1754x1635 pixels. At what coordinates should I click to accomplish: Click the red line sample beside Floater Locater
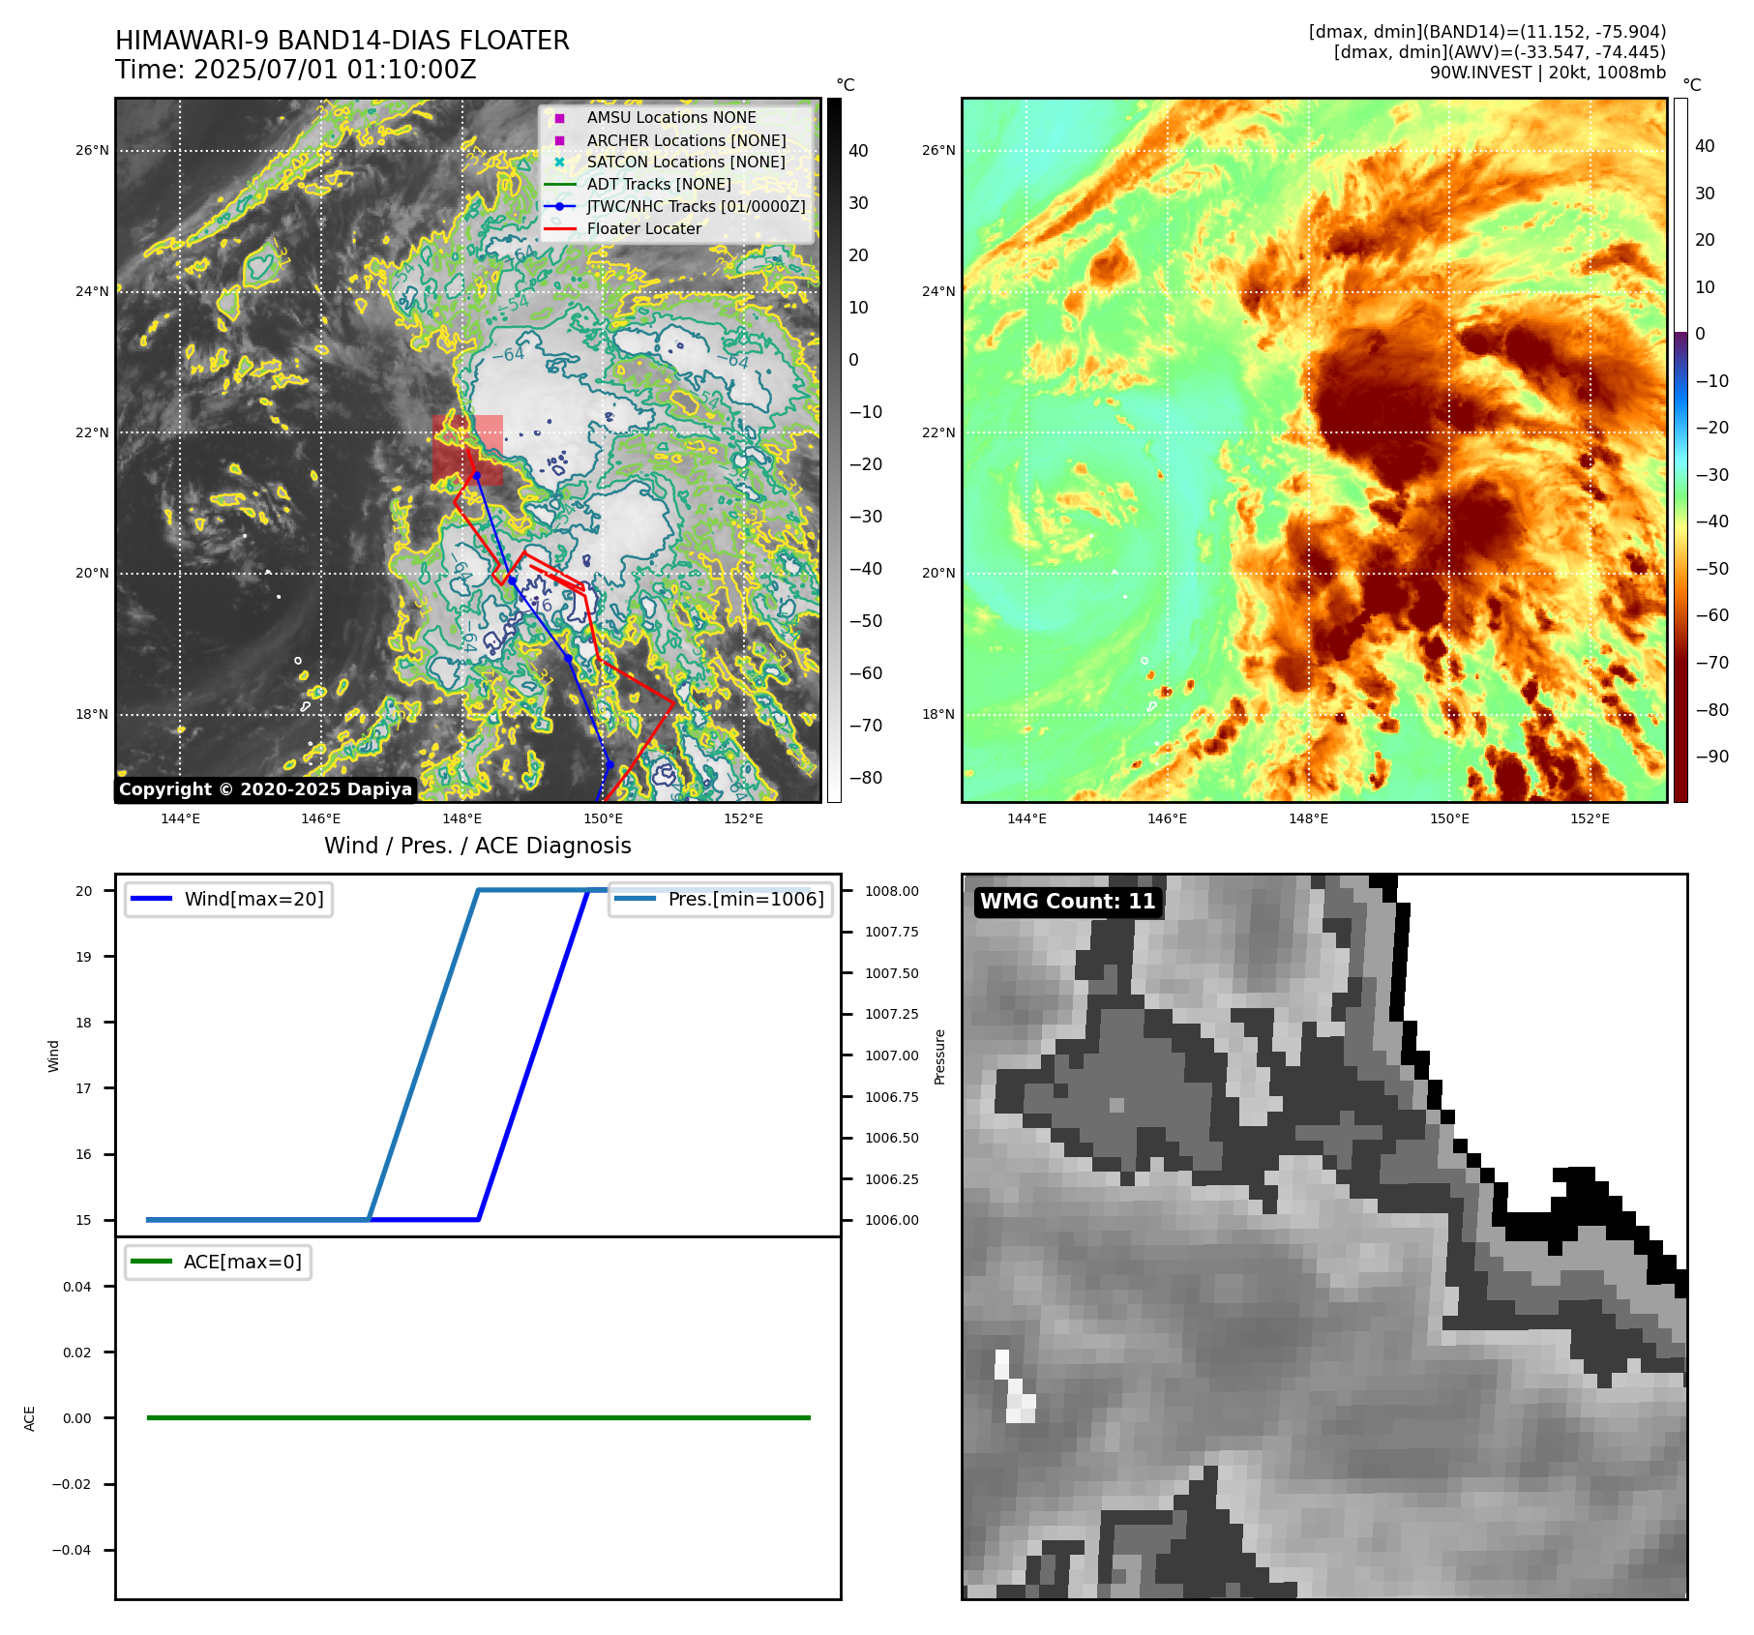[560, 228]
